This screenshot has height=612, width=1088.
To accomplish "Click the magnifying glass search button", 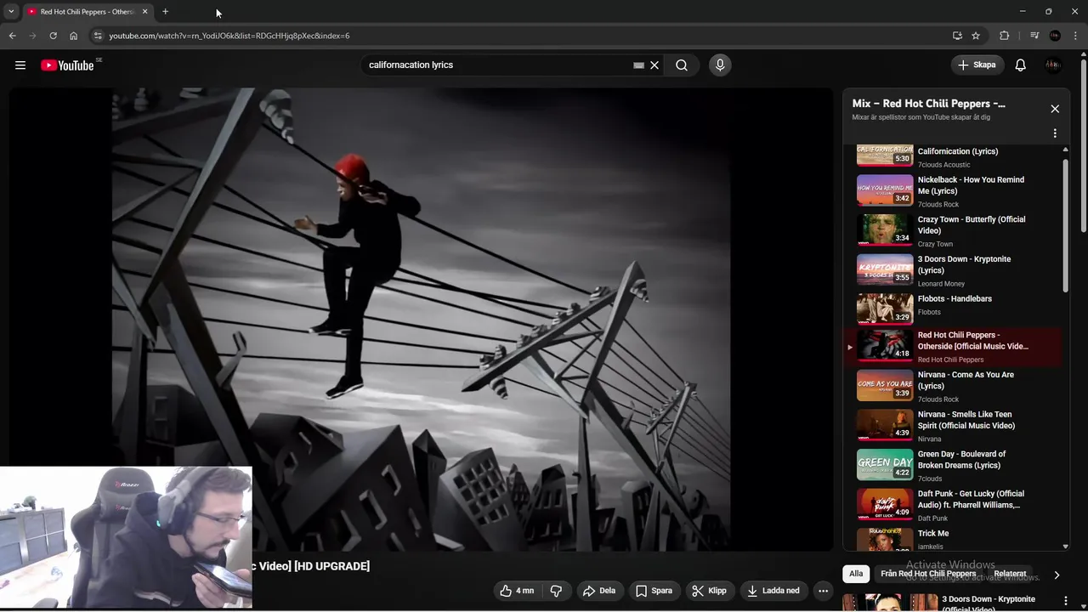I will pyautogui.click(x=682, y=65).
